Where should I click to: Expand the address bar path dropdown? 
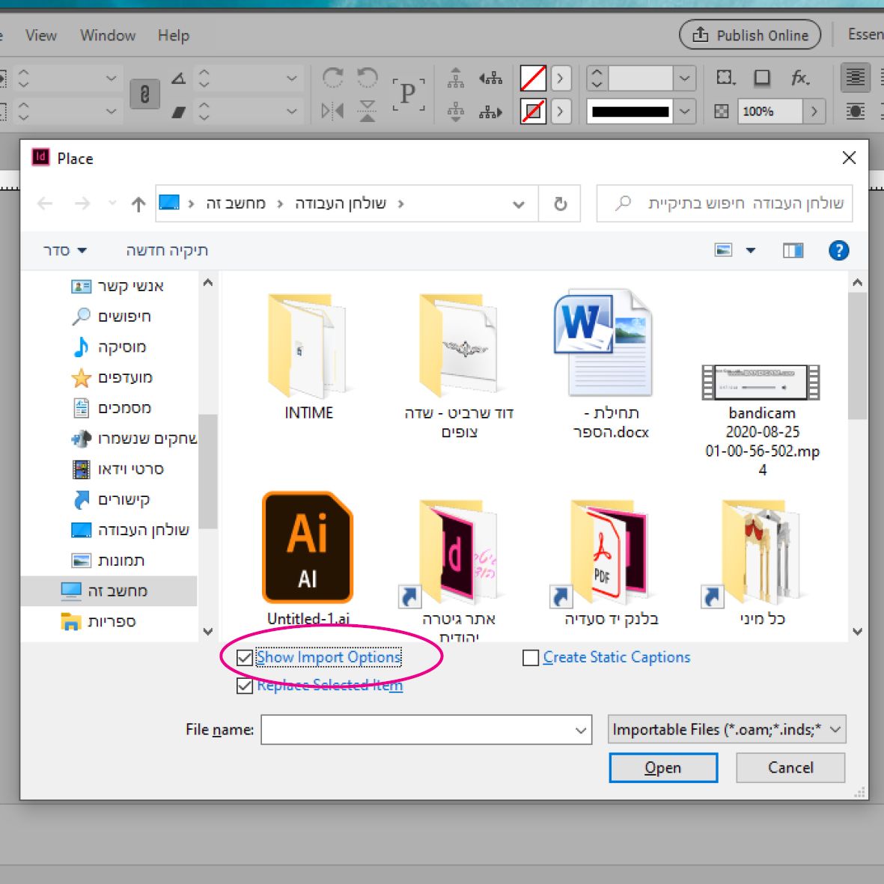pos(519,204)
